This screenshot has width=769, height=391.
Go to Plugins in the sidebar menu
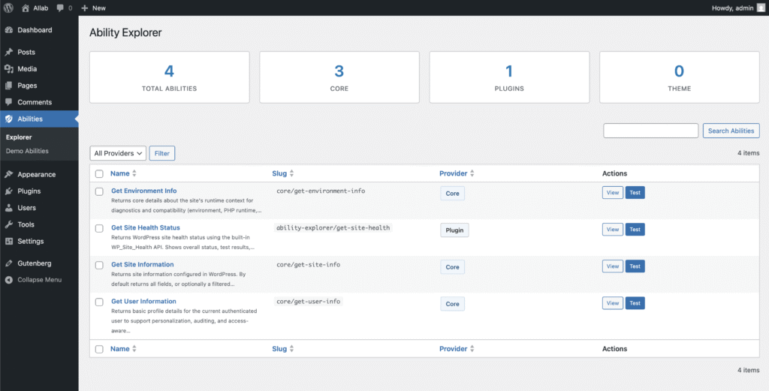[29, 191]
